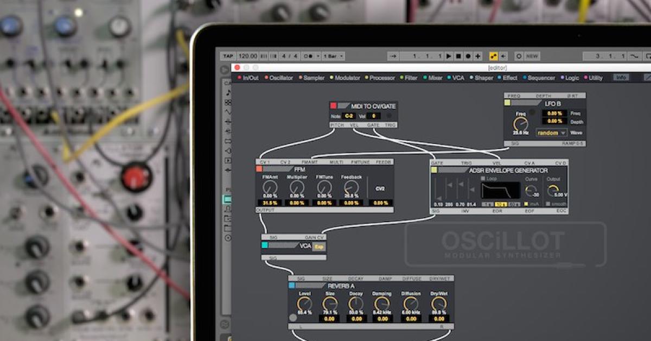Click the nudge tempo up icon
Viewport: 651px width, 341px height.
(272, 56)
